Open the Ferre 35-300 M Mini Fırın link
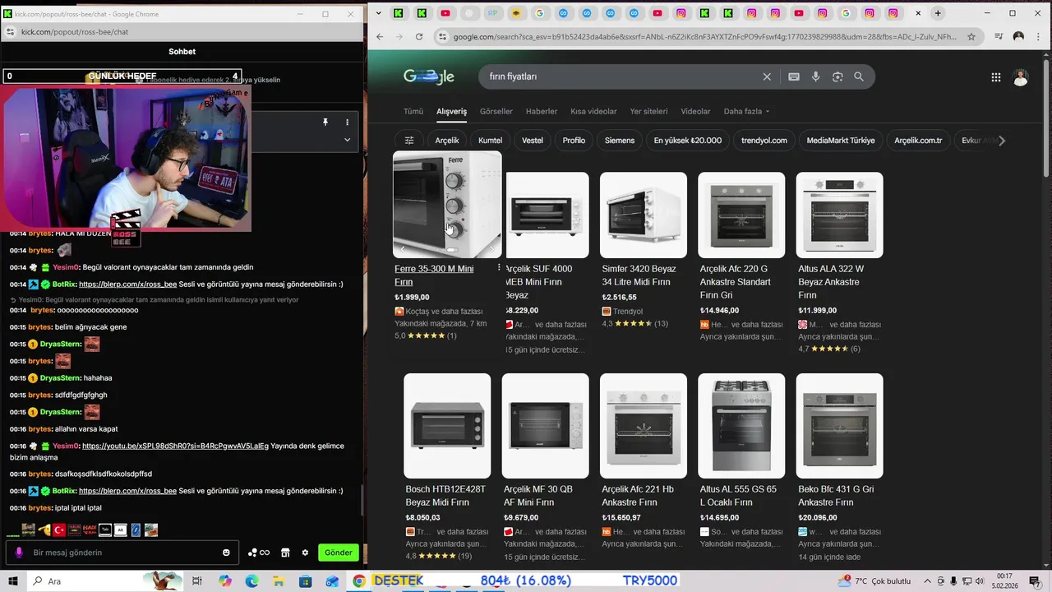 [x=434, y=275]
